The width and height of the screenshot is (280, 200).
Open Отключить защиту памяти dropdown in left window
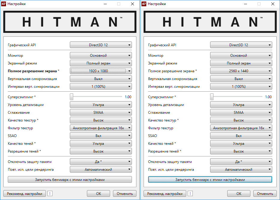tap(101, 161)
